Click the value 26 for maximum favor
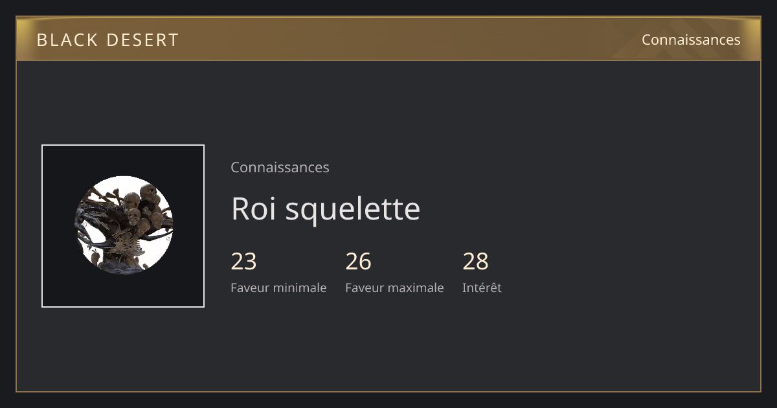Viewport: 777px width, 408px height. coord(358,261)
